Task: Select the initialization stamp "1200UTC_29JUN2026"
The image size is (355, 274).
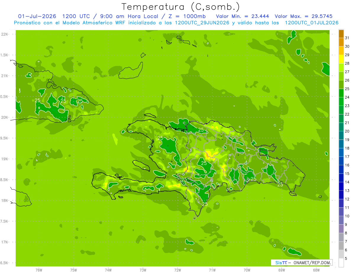Action: (202, 23)
